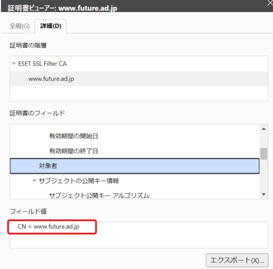Screen dimensions: 273x269
Task: Select サブジェクト公開キー アルゴリズム field
Action: [x=99, y=196]
